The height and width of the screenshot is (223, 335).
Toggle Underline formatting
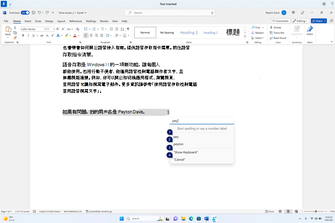click(x=33, y=36)
